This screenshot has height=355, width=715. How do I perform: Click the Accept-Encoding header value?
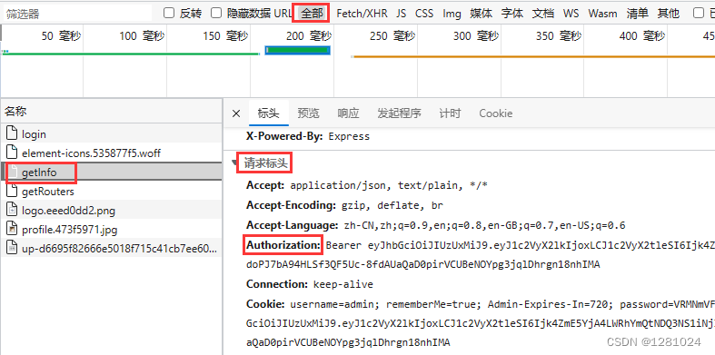(x=392, y=205)
